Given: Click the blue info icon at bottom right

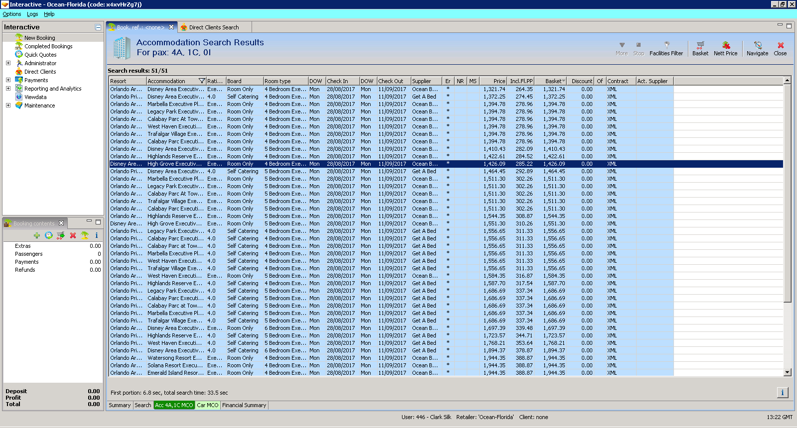Looking at the screenshot, I should pos(782,393).
